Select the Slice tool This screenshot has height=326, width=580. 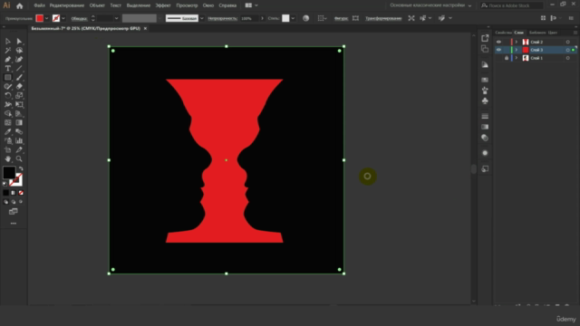(x=19, y=149)
